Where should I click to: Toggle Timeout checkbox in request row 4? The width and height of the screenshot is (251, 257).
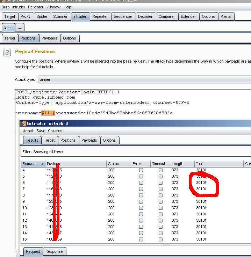(x=160, y=170)
